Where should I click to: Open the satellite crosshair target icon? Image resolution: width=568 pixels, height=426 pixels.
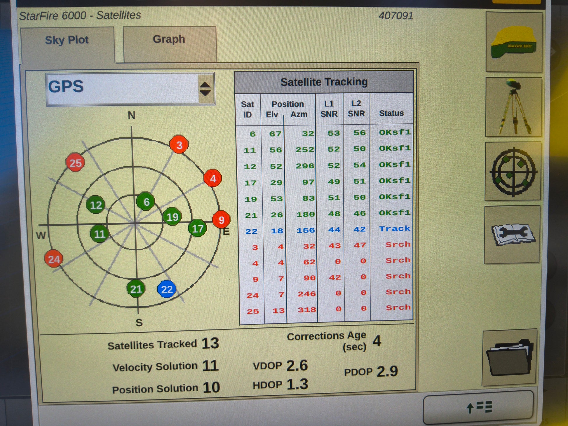point(513,172)
